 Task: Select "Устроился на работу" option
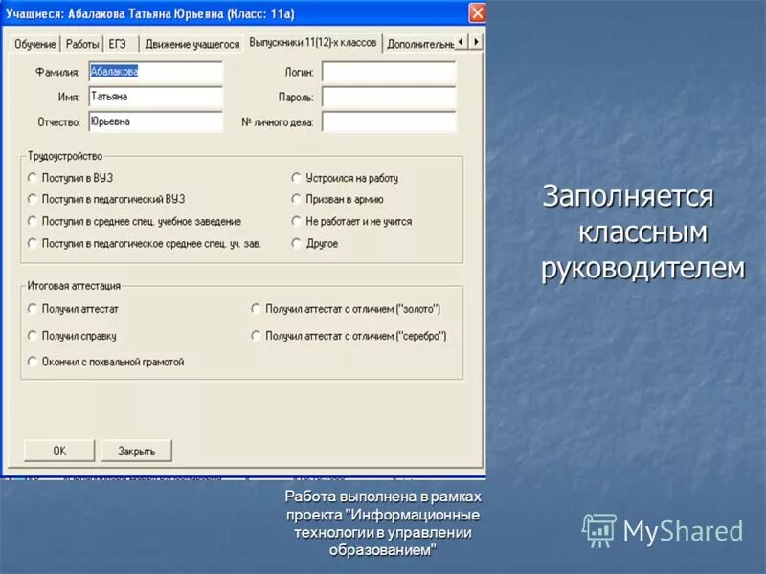pyautogui.click(x=295, y=178)
